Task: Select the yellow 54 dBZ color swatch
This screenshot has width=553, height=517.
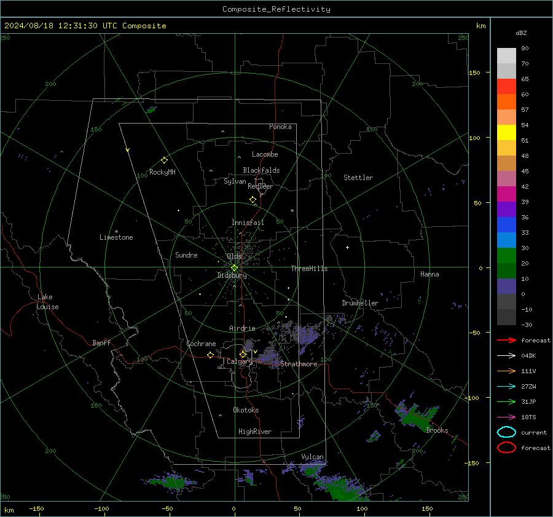Action: click(506, 132)
